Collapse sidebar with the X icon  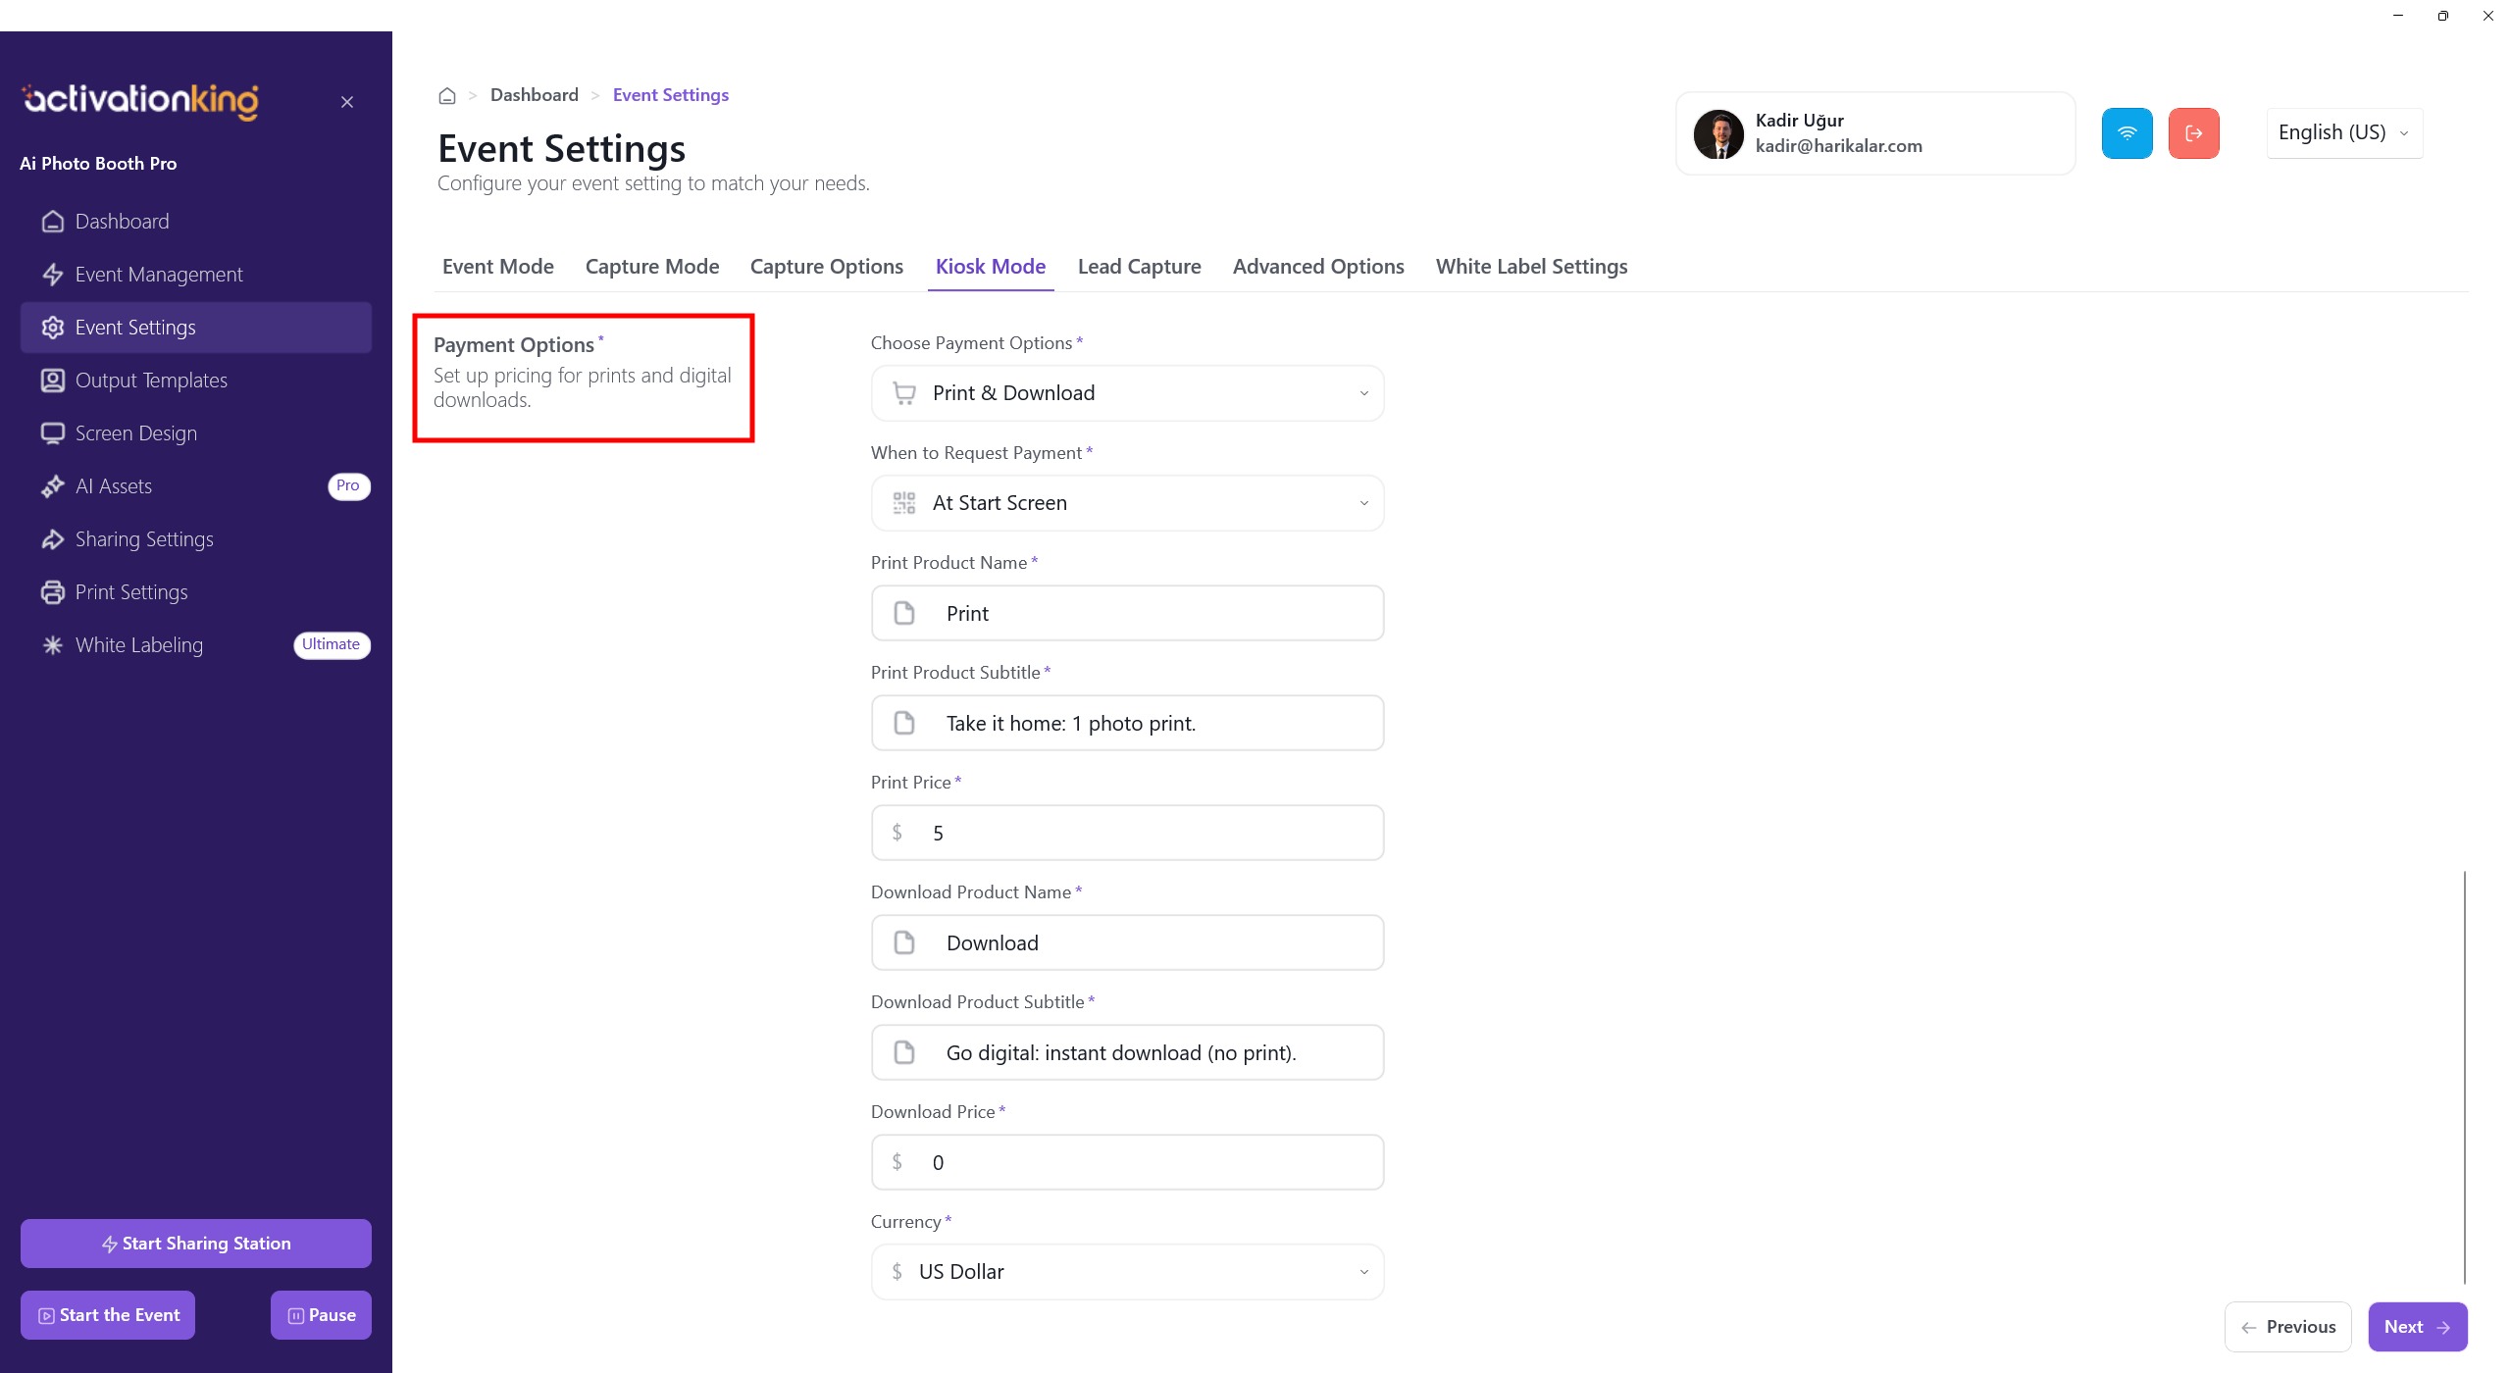[347, 102]
